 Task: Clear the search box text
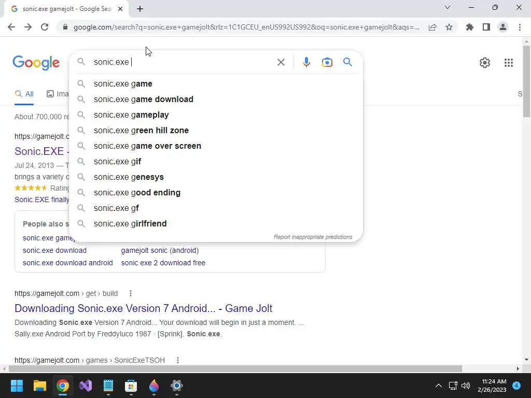coord(281,62)
